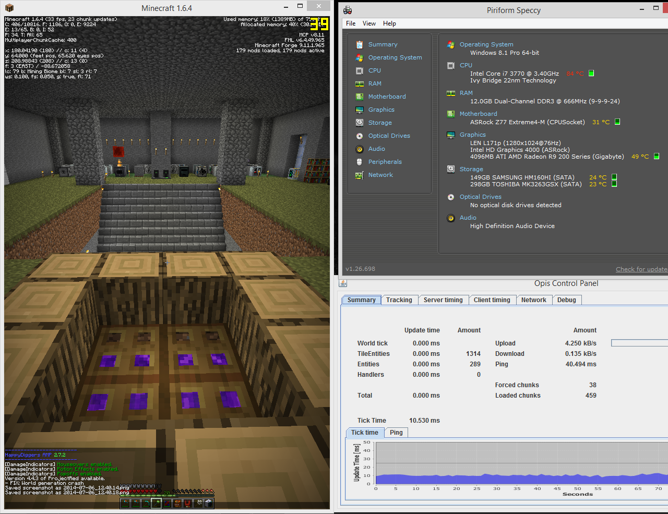Click the 149GB SAMSUNG HM160HI text
Viewport: 668px width, 514px height.
point(522,177)
